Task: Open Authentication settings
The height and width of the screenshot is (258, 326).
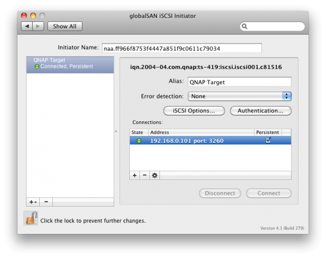Action: (260, 111)
